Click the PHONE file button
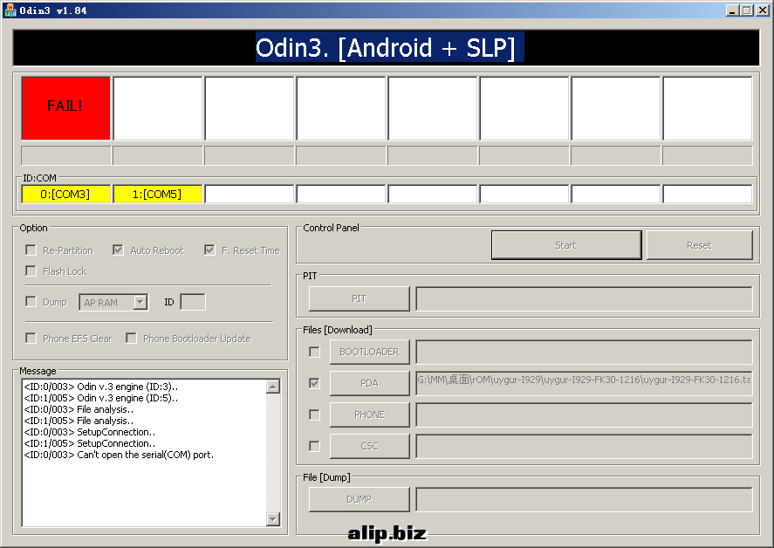 370,414
